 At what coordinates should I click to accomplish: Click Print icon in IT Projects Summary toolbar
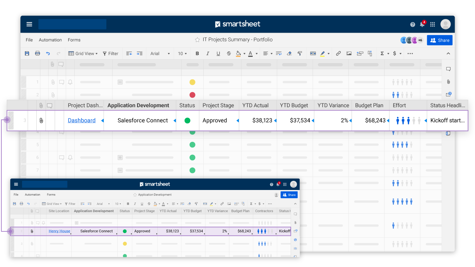coord(38,53)
